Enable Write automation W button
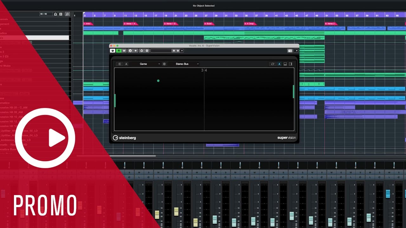 [124, 51]
